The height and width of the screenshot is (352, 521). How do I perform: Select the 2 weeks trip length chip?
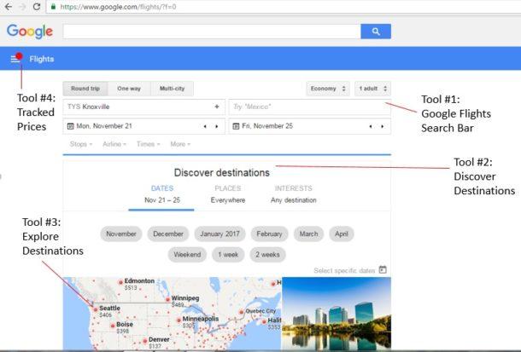point(267,255)
